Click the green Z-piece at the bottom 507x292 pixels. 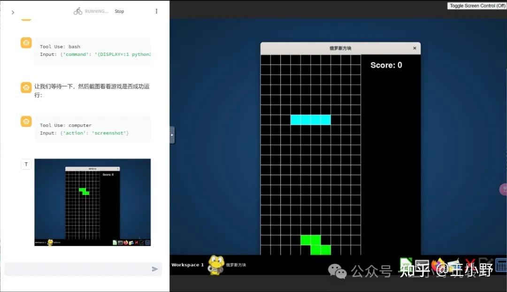pyautogui.click(x=315, y=245)
